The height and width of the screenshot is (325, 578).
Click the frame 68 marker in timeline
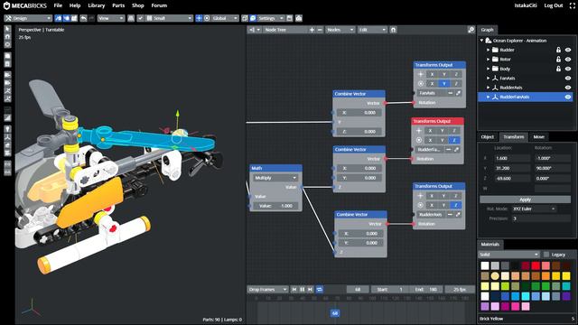[335, 313]
